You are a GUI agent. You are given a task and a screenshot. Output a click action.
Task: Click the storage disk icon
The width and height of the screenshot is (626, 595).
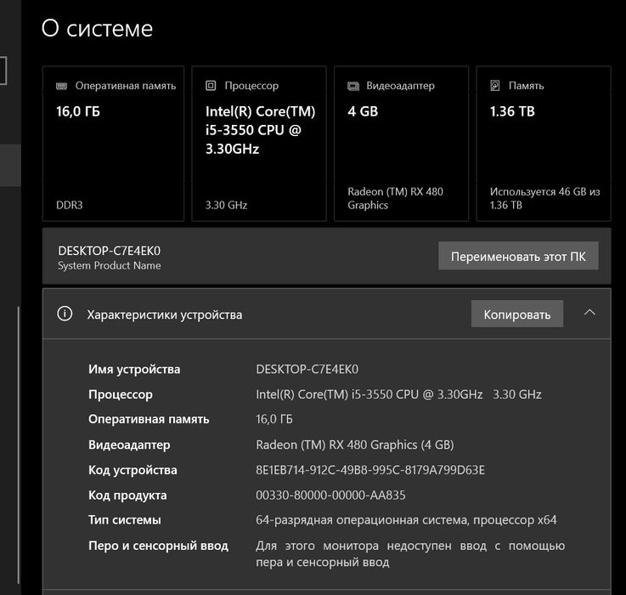point(495,86)
